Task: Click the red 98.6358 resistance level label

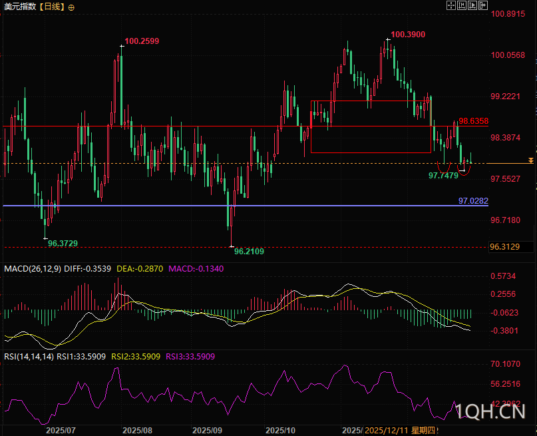Action: coord(473,121)
